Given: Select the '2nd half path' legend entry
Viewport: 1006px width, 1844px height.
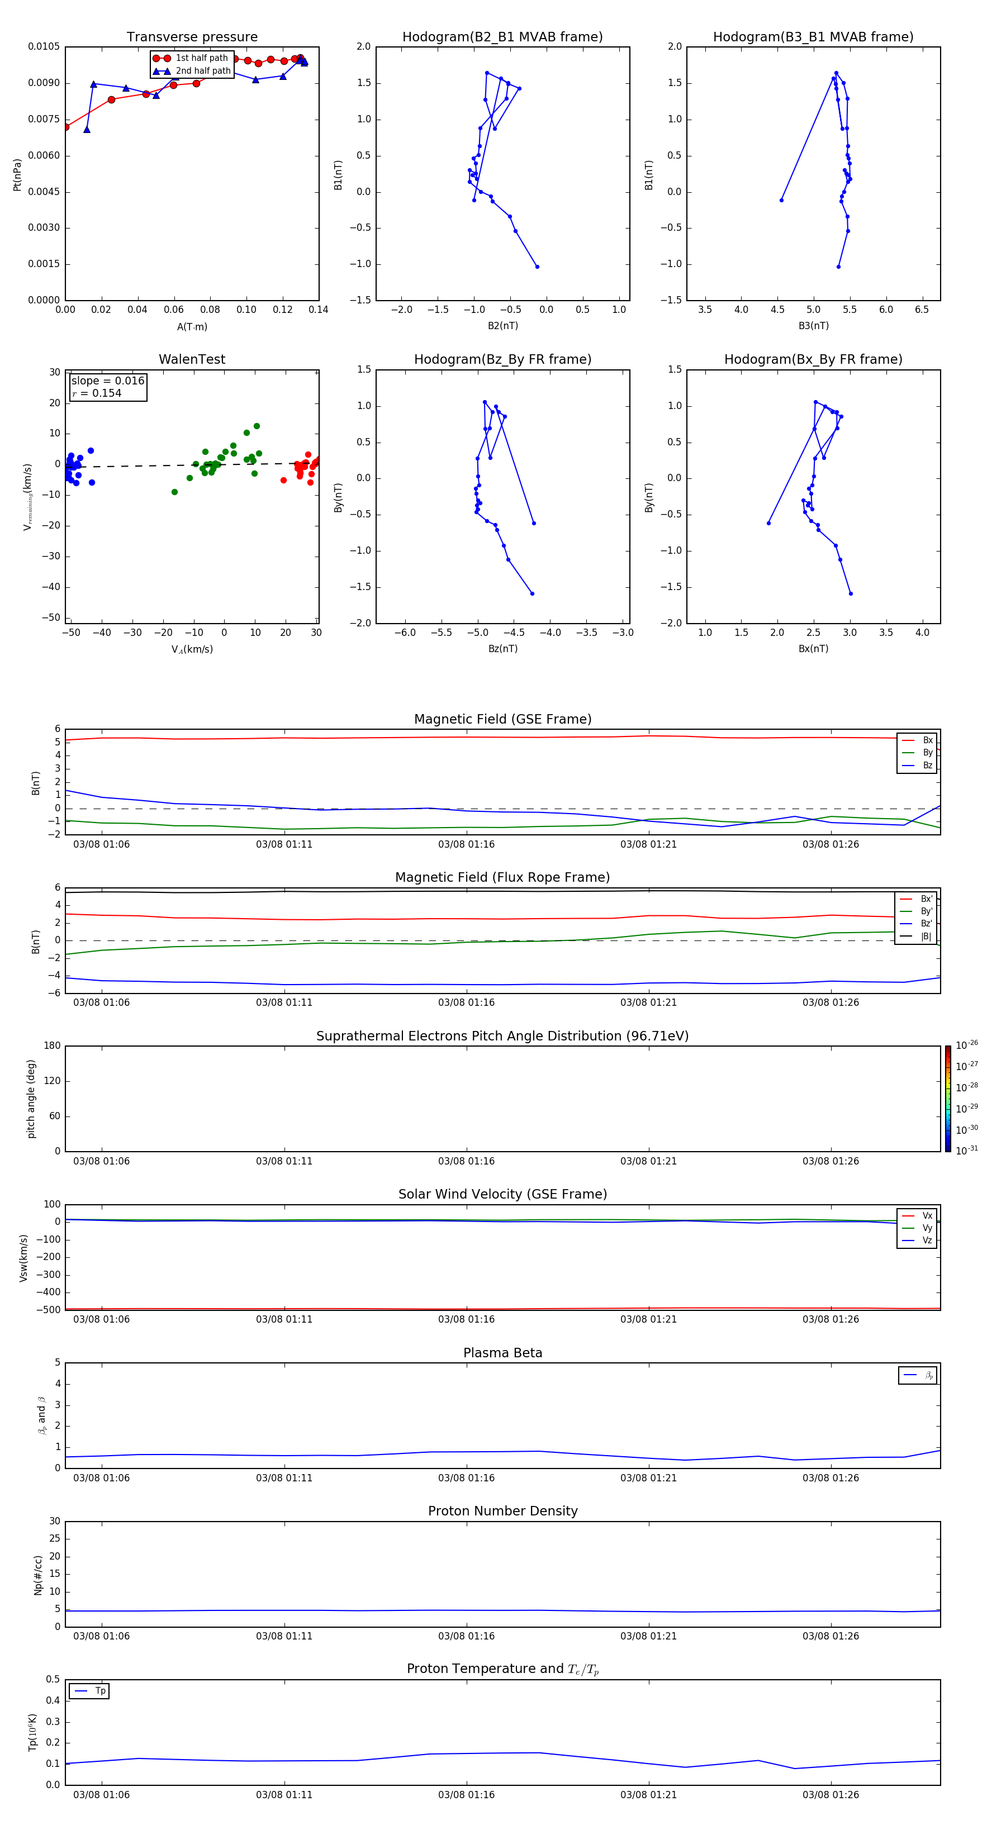Looking at the screenshot, I should (191, 71).
